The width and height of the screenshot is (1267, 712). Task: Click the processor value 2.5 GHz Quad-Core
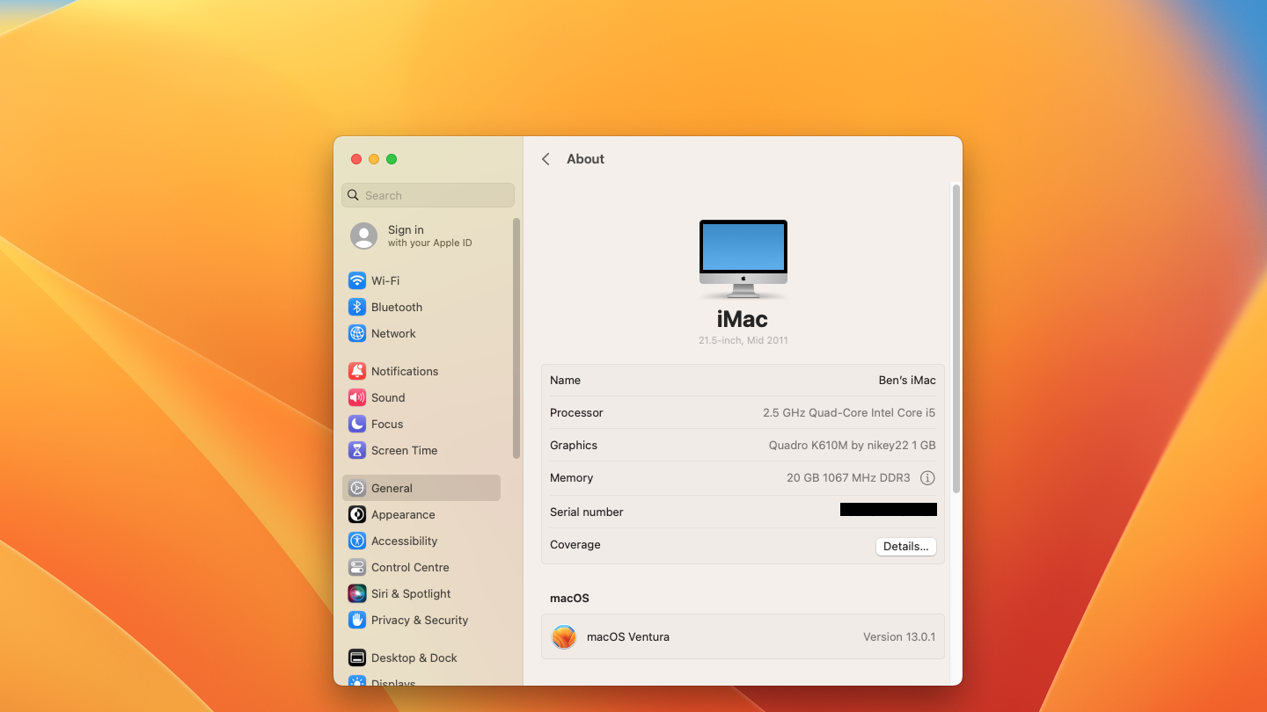pyautogui.click(x=849, y=412)
